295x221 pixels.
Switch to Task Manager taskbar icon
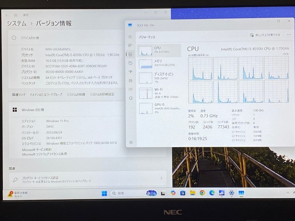[242, 193]
